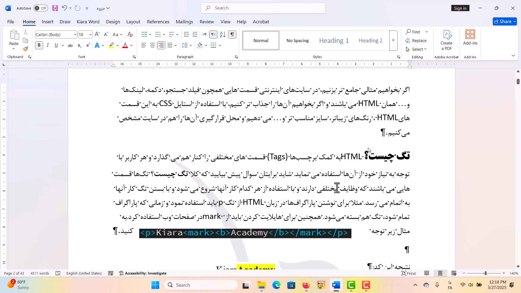Open the Print Layout view
This screenshot has width=521, height=293.
pyautogui.click(x=440, y=273)
